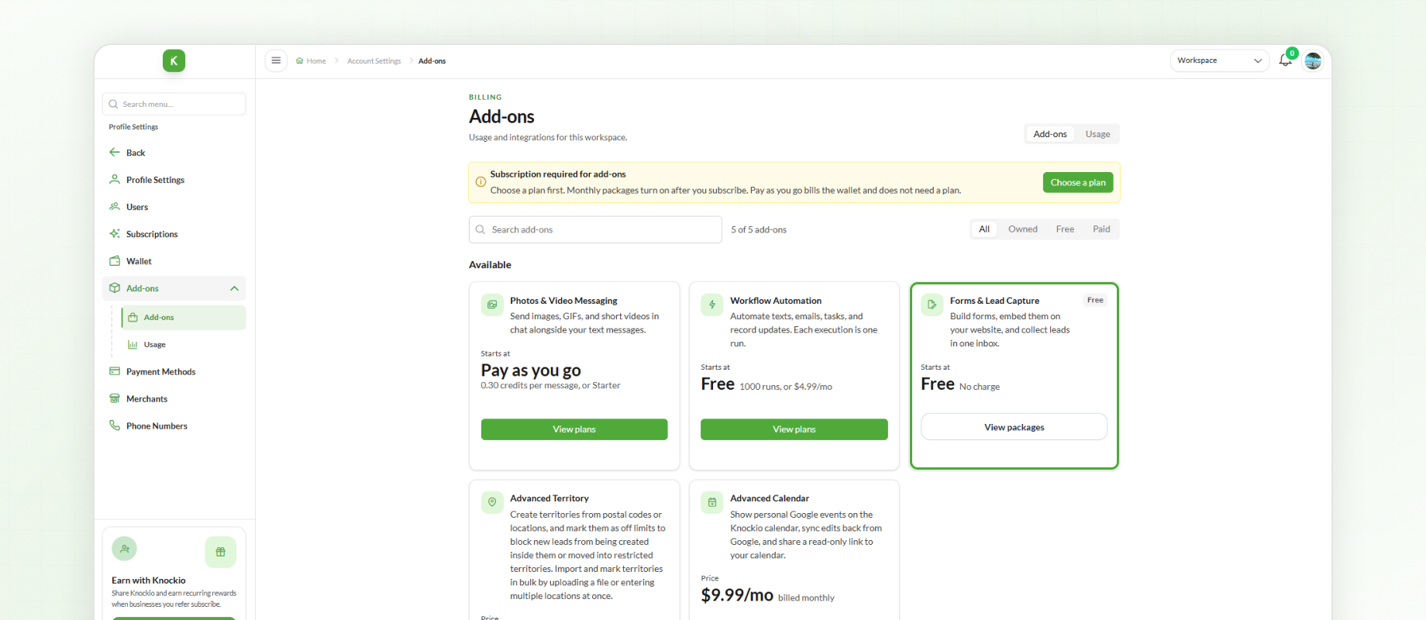Open Phone Numbers in sidebar
This screenshot has width=1426, height=620.
pyautogui.click(x=174, y=425)
